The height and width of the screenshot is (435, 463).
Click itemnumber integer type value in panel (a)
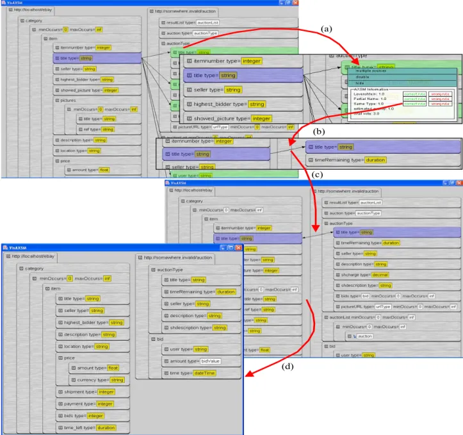coord(252,61)
